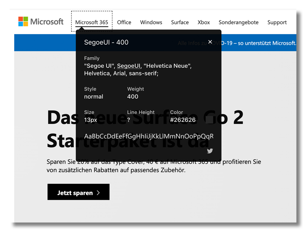Click the popup title "SegoeUI - 400"
The image size is (306, 231).
[106, 42]
